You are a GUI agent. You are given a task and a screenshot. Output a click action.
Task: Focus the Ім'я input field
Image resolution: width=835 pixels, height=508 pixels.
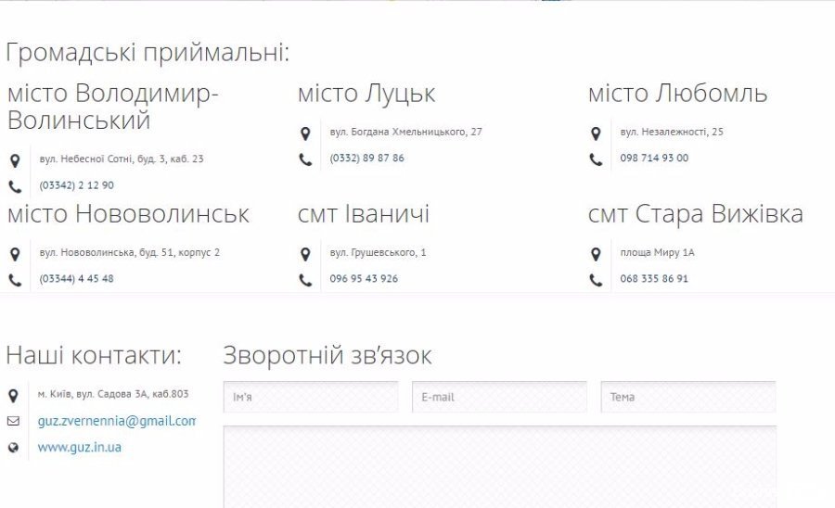[310, 397]
